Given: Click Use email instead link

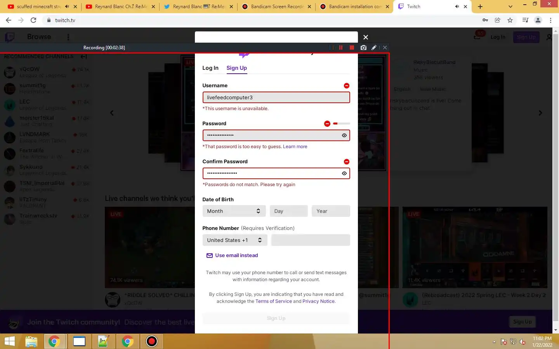Looking at the screenshot, I should click(232, 256).
